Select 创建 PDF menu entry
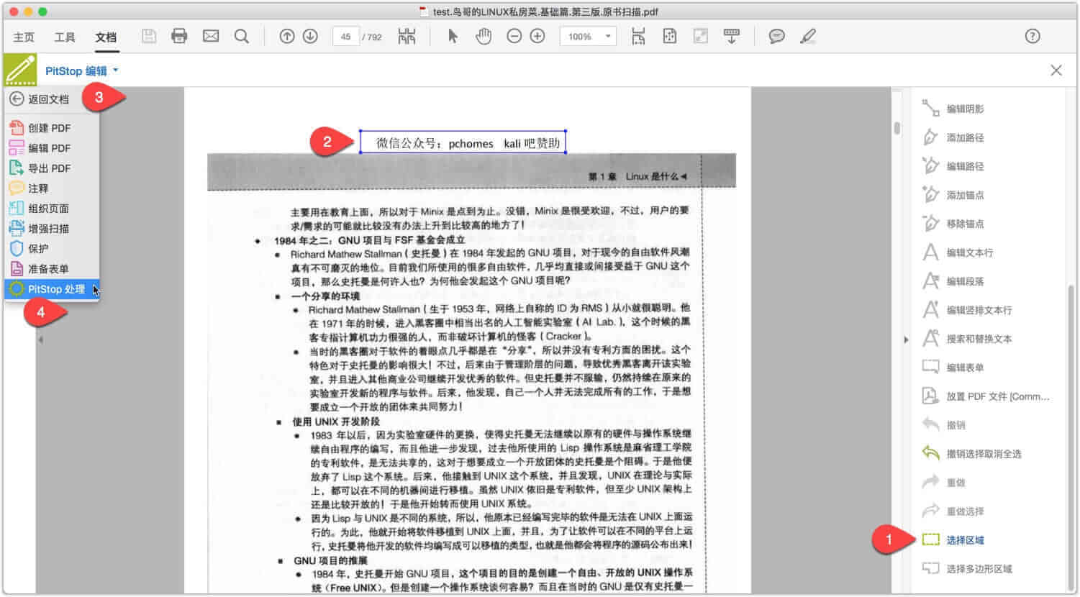 [52, 128]
